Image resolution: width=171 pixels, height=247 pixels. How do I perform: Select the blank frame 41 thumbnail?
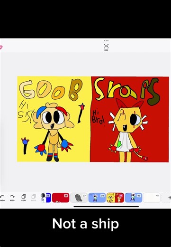tap(152, 198)
